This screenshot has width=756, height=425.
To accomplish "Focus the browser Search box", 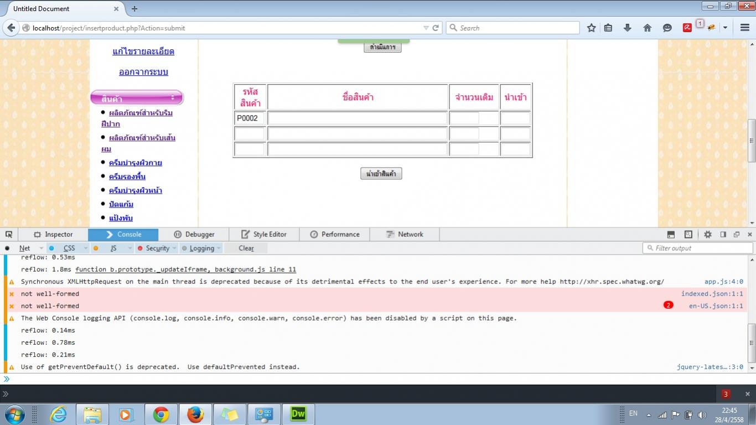I will click(512, 28).
